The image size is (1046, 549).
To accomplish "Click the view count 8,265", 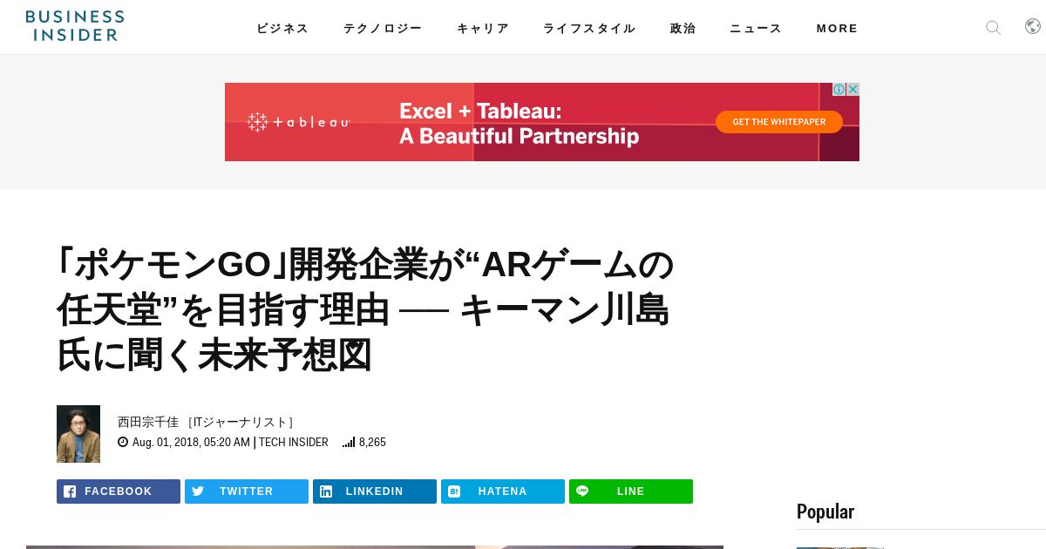I will pos(372,443).
